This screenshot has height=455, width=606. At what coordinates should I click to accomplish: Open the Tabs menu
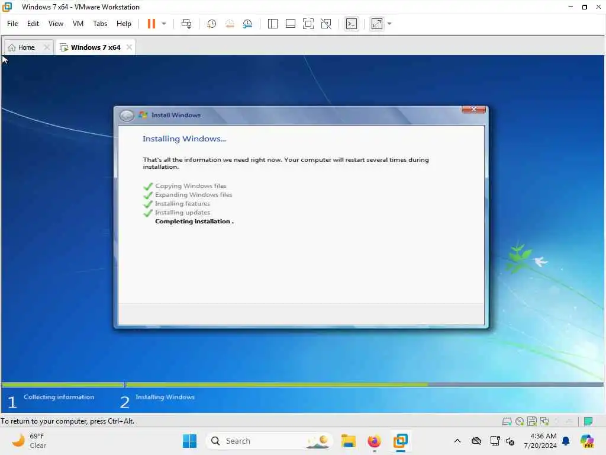(x=100, y=24)
